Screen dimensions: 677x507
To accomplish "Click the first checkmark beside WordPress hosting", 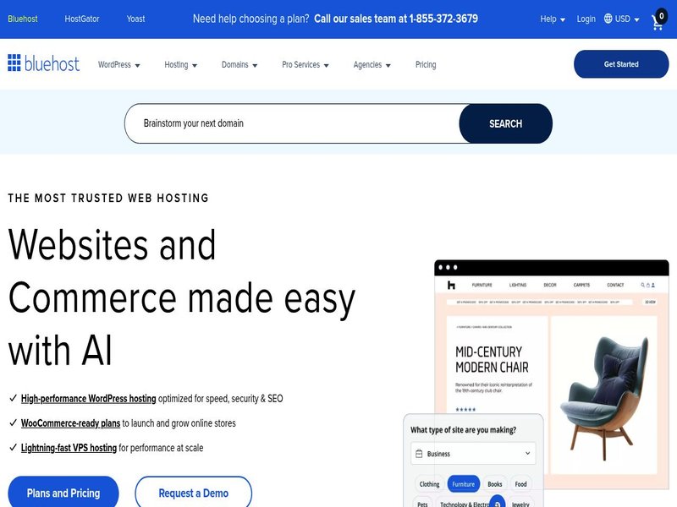I will pyautogui.click(x=13, y=398).
